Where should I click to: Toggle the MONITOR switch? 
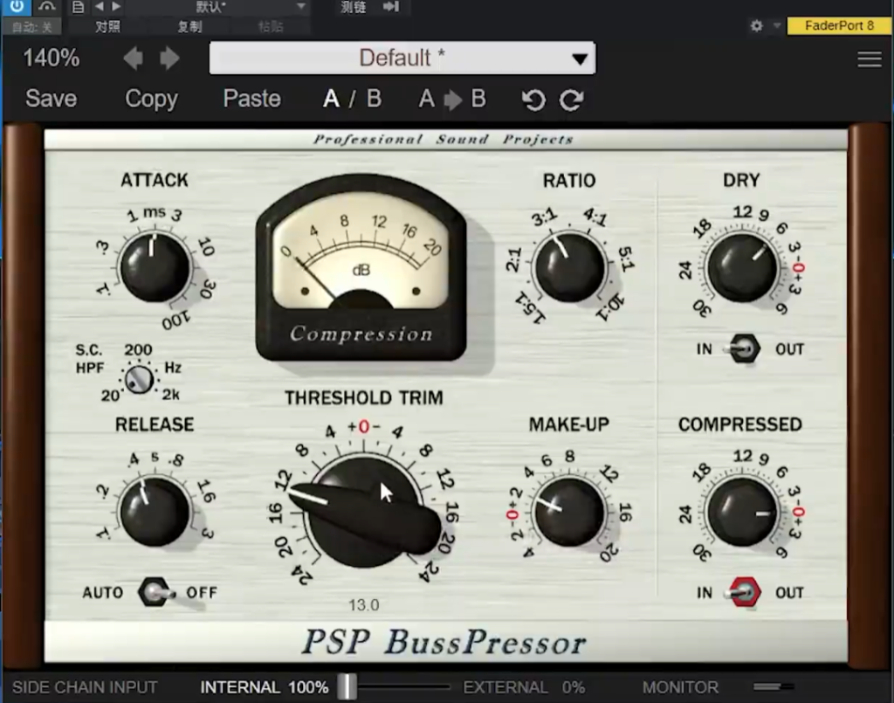(773, 687)
